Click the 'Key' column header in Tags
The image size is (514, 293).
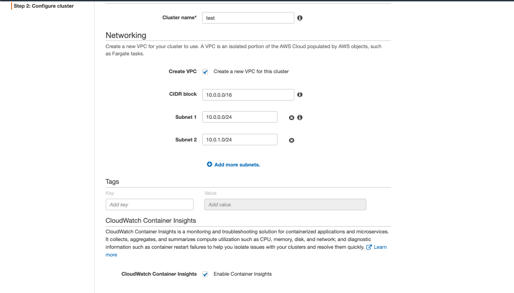pyautogui.click(x=110, y=193)
